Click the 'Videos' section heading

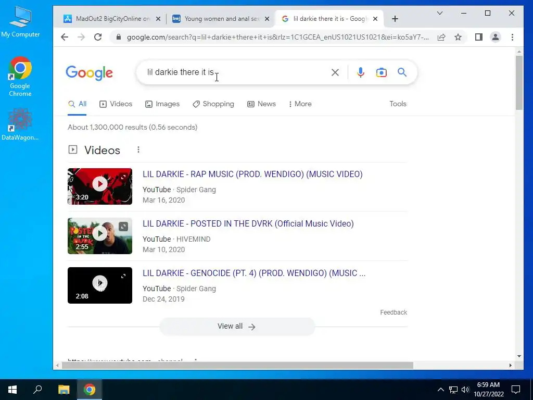(102, 150)
